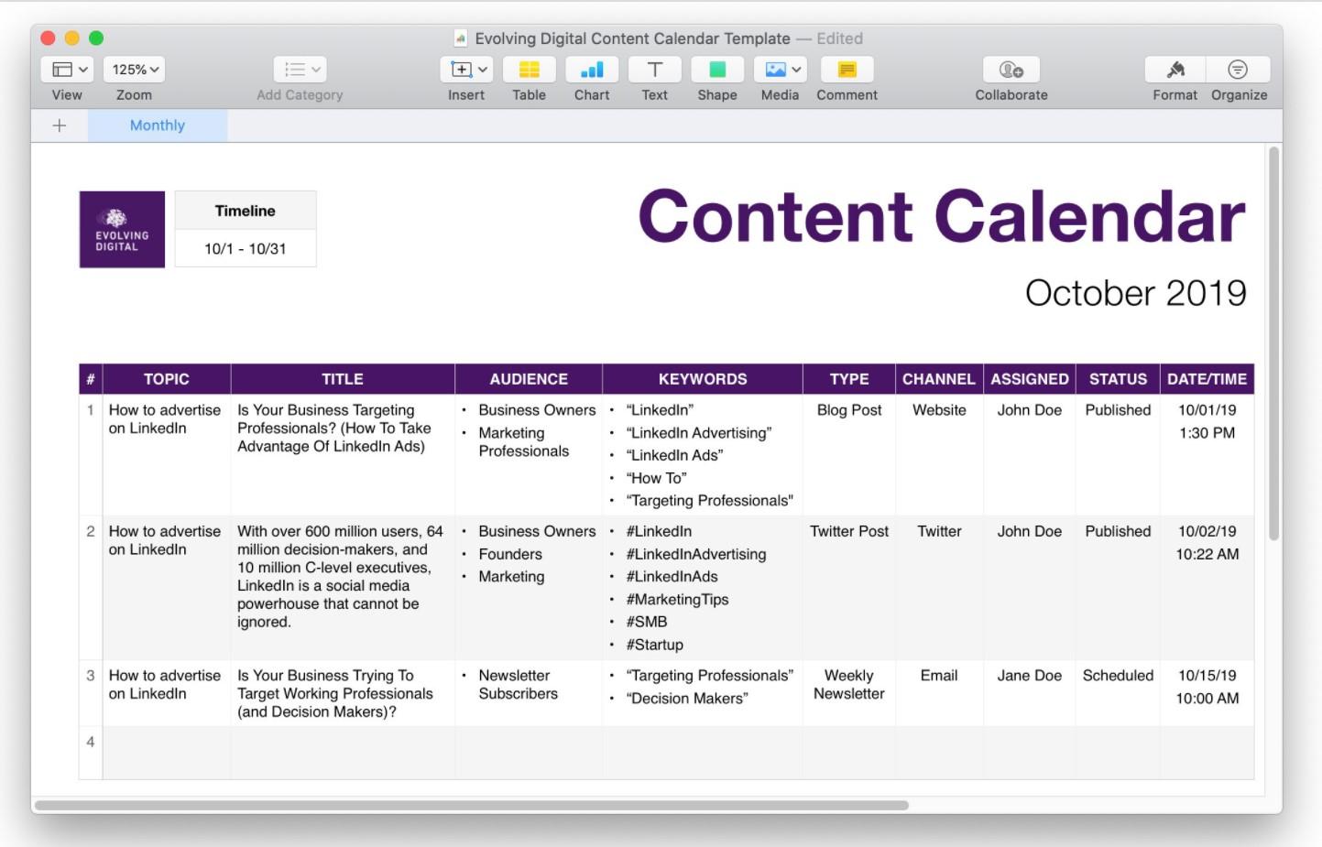Select the Scheduled status cell
Image resolution: width=1322 pixels, height=847 pixels.
point(1118,693)
